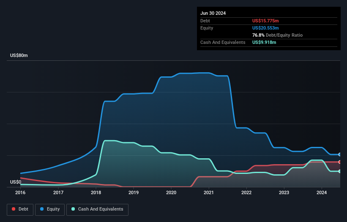Select the 2021 x-axis label
This screenshot has height=222, width=347.
(209, 192)
